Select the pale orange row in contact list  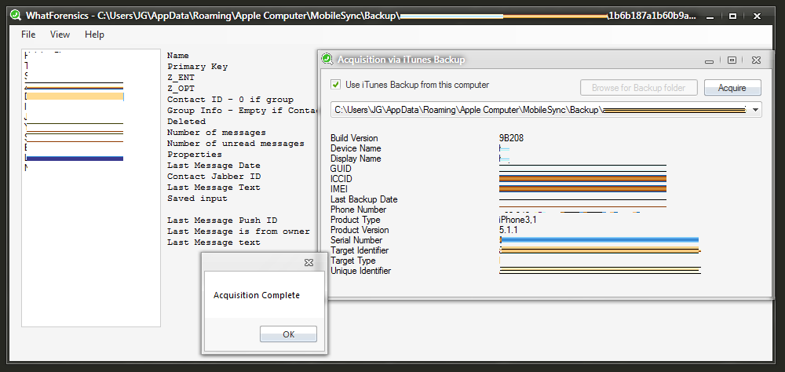74,96
